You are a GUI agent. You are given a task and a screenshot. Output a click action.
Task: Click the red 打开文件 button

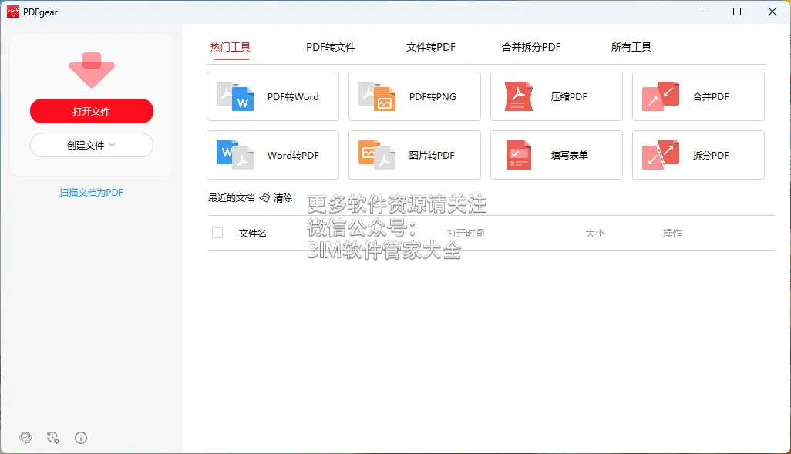click(92, 111)
